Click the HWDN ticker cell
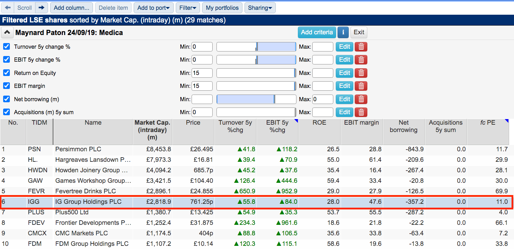The image size is (514, 249). click(40, 170)
